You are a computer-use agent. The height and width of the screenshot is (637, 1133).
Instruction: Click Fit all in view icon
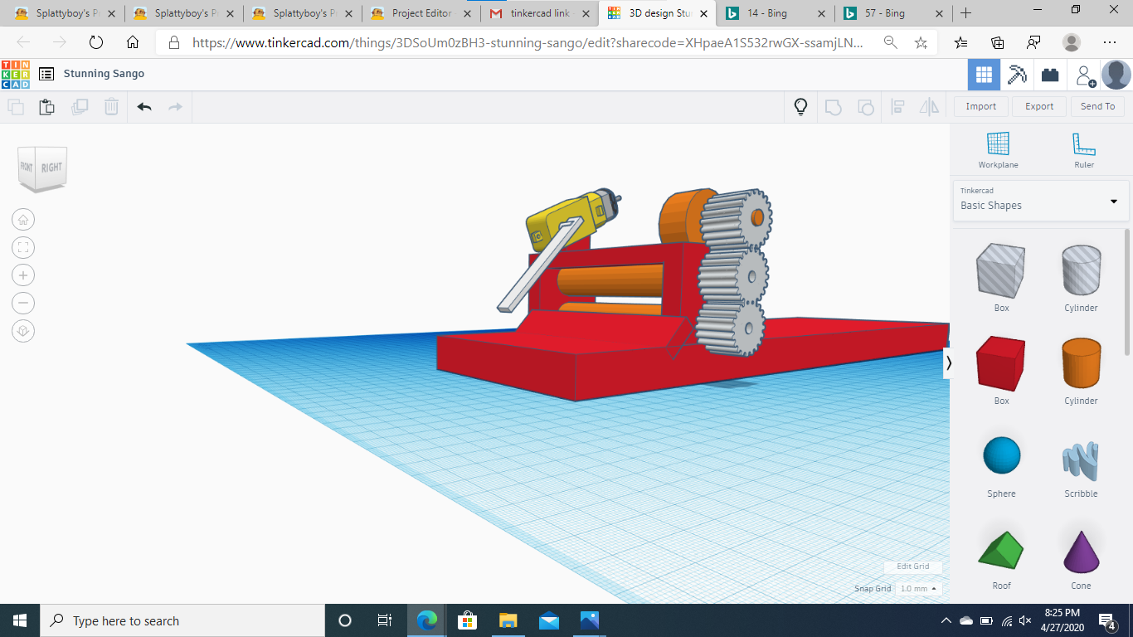click(23, 247)
